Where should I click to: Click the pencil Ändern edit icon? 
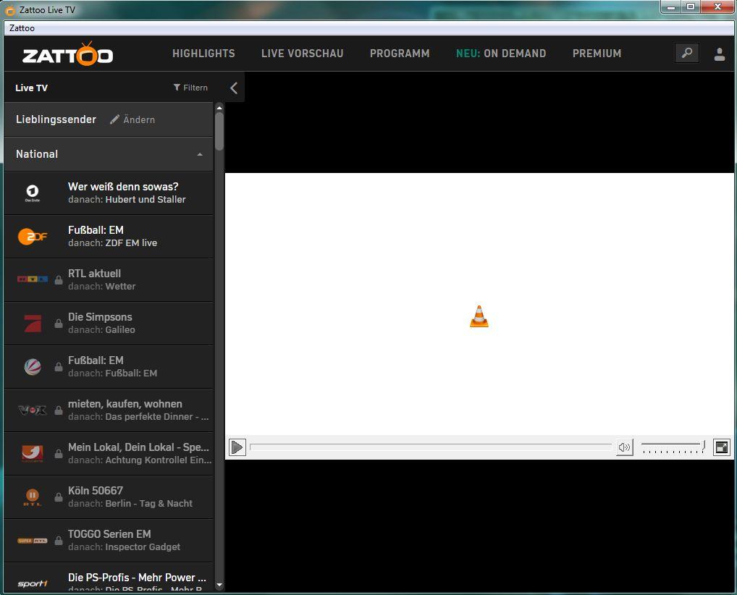[114, 119]
